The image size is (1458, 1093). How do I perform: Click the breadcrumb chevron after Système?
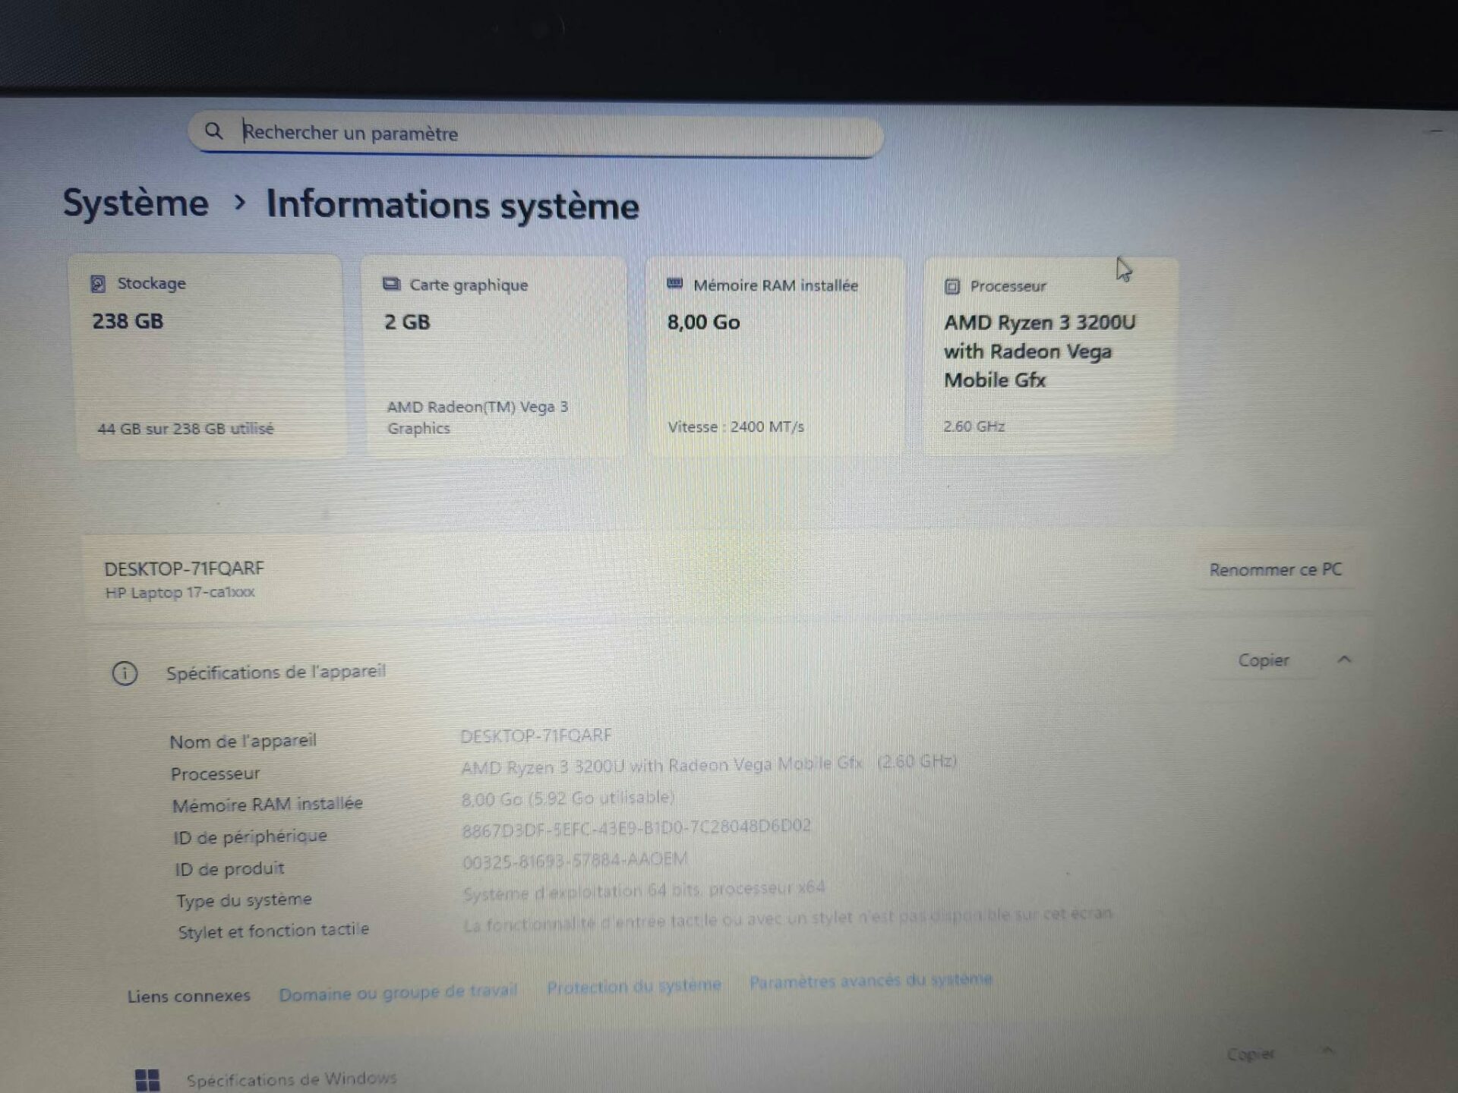240,203
